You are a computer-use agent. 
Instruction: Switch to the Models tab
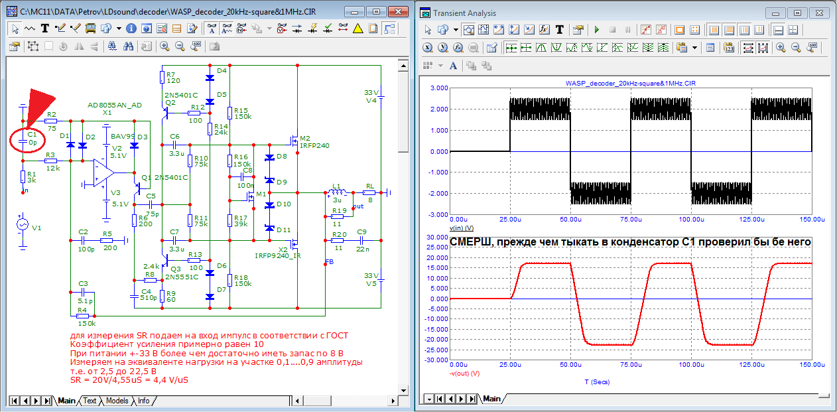(117, 401)
